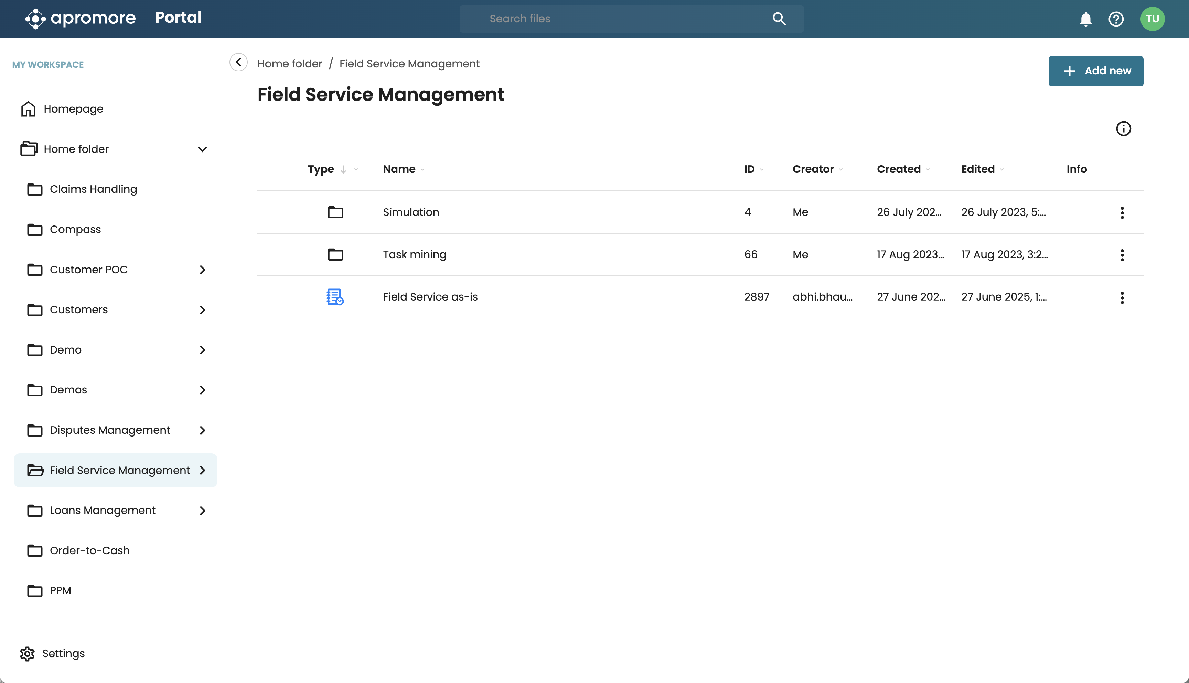Collapse the Home folder tree chevron
Screen dimensions: 1189x683
point(202,149)
